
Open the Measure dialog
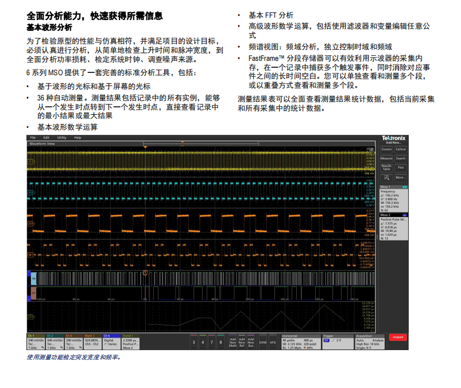pyautogui.click(x=386, y=158)
